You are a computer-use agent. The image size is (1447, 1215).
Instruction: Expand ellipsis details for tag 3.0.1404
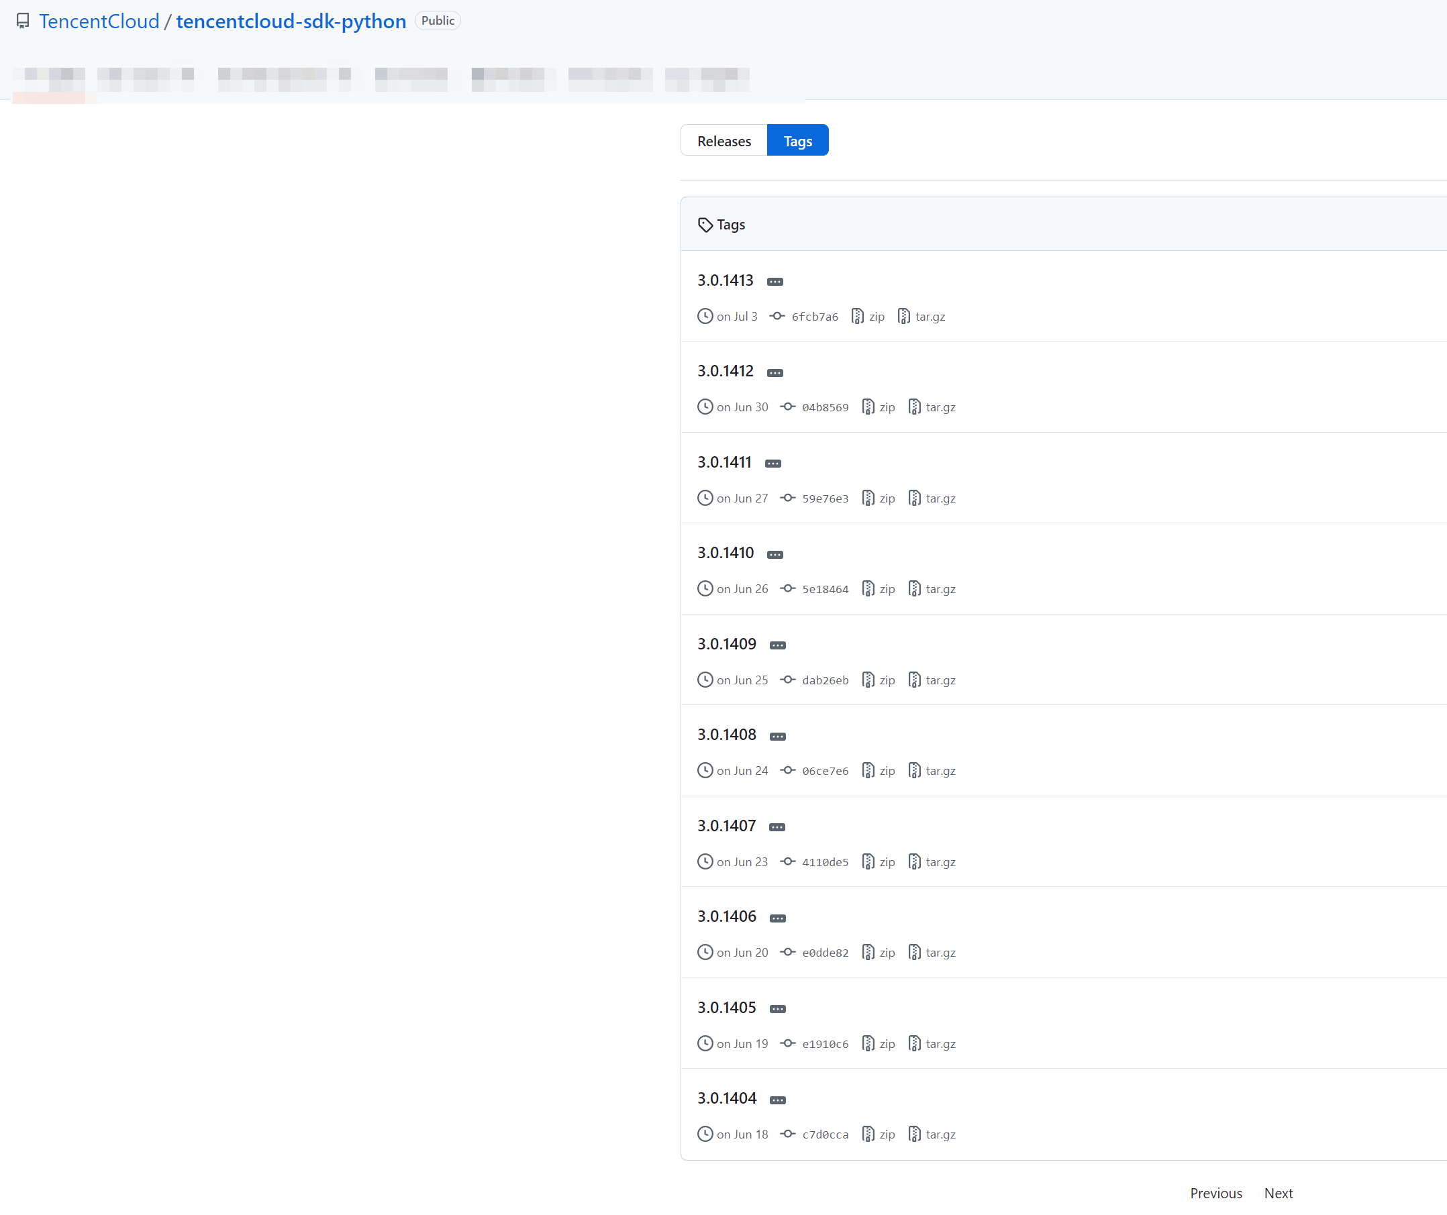[777, 1100]
